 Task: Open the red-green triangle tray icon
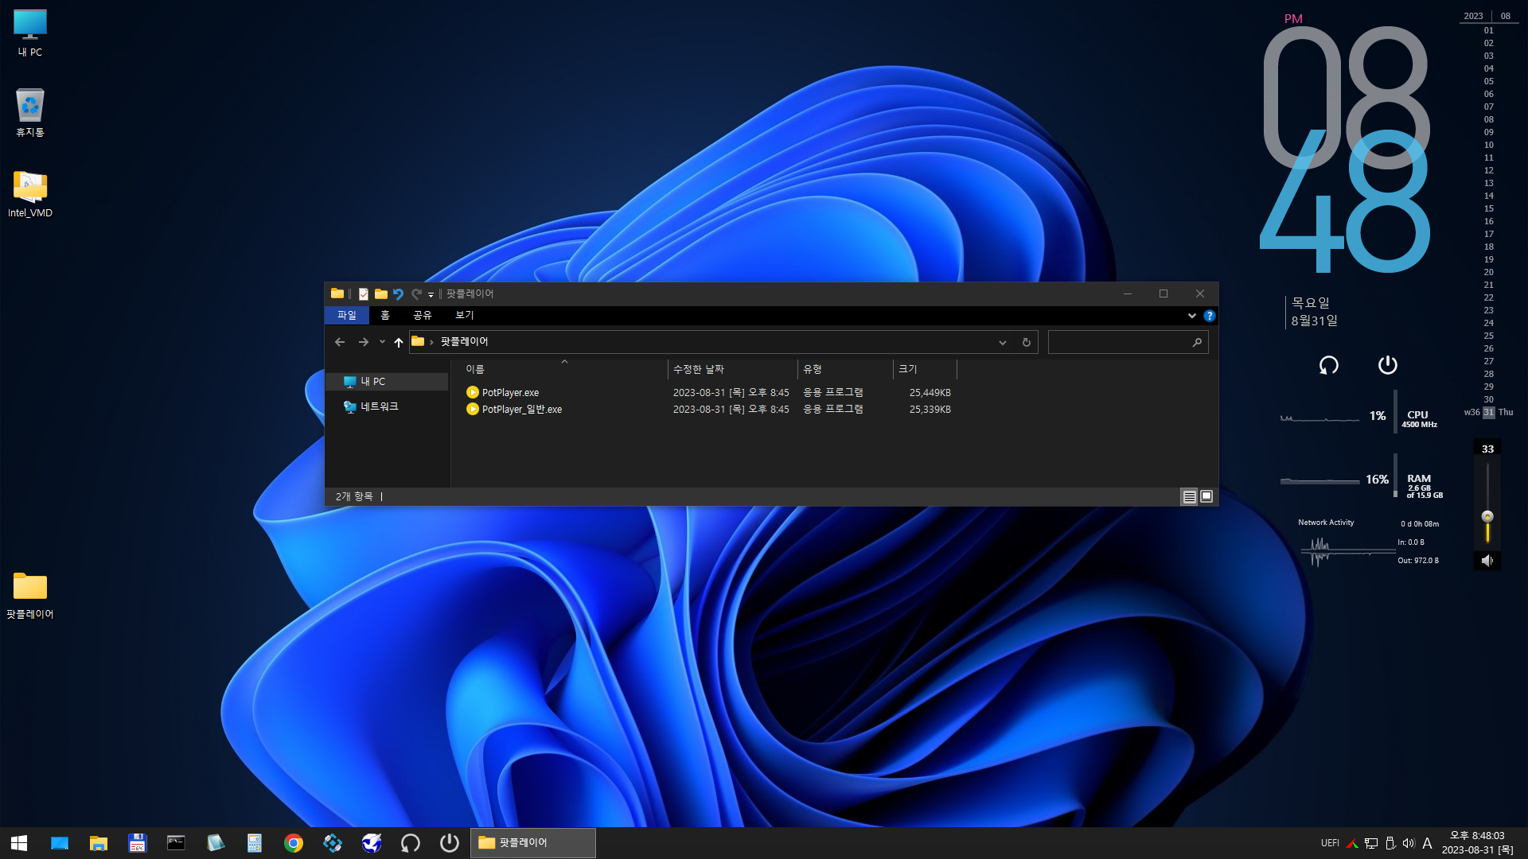pyautogui.click(x=1351, y=843)
